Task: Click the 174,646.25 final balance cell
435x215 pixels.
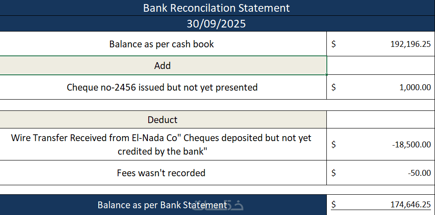Action: [x=380, y=205]
